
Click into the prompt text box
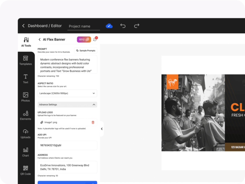pyautogui.click(x=67, y=64)
